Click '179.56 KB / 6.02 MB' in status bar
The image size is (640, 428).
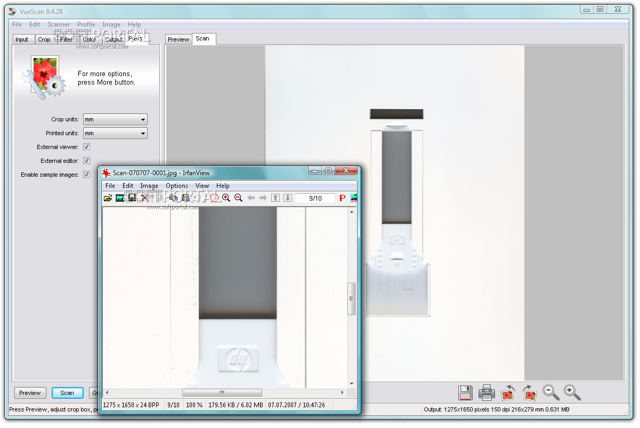point(236,405)
